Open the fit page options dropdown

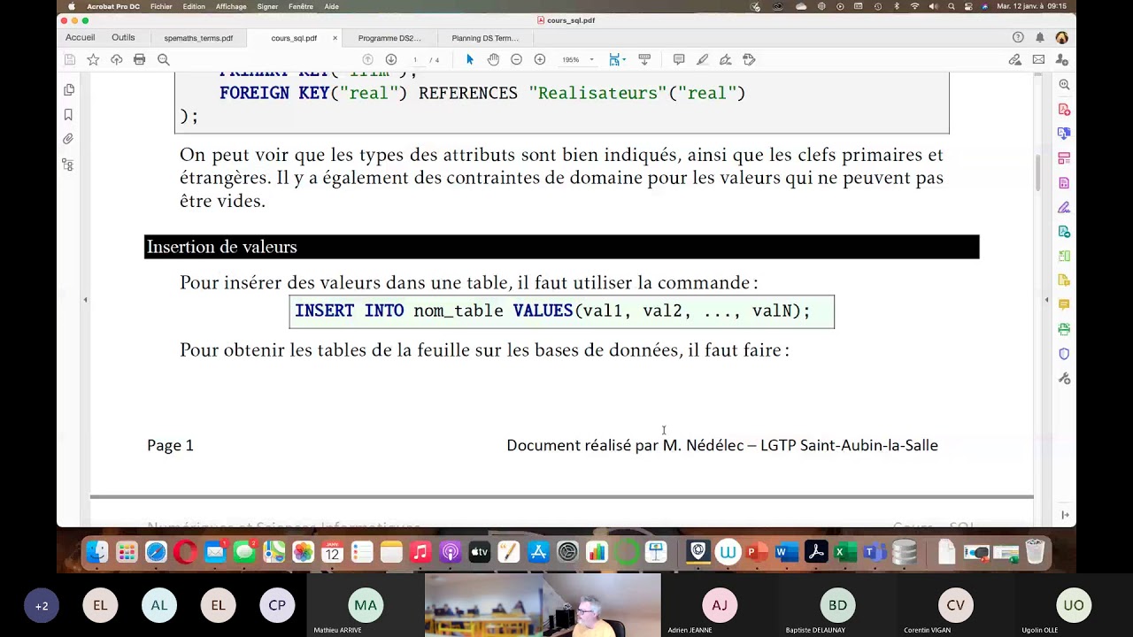point(616,59)
